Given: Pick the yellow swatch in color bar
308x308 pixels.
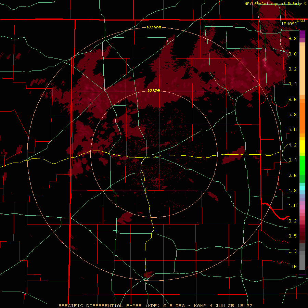Looking at the screenshot, I should click(302, 146).
